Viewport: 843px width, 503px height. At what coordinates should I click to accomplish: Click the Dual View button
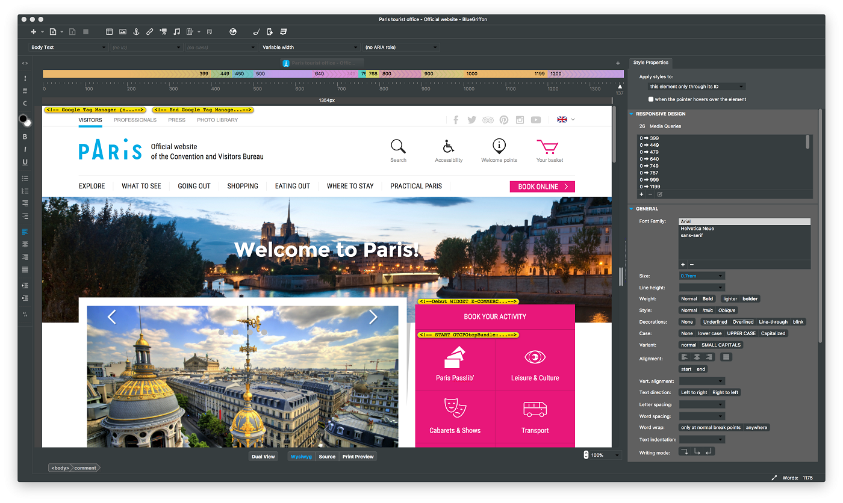click(x=263, y=457)
